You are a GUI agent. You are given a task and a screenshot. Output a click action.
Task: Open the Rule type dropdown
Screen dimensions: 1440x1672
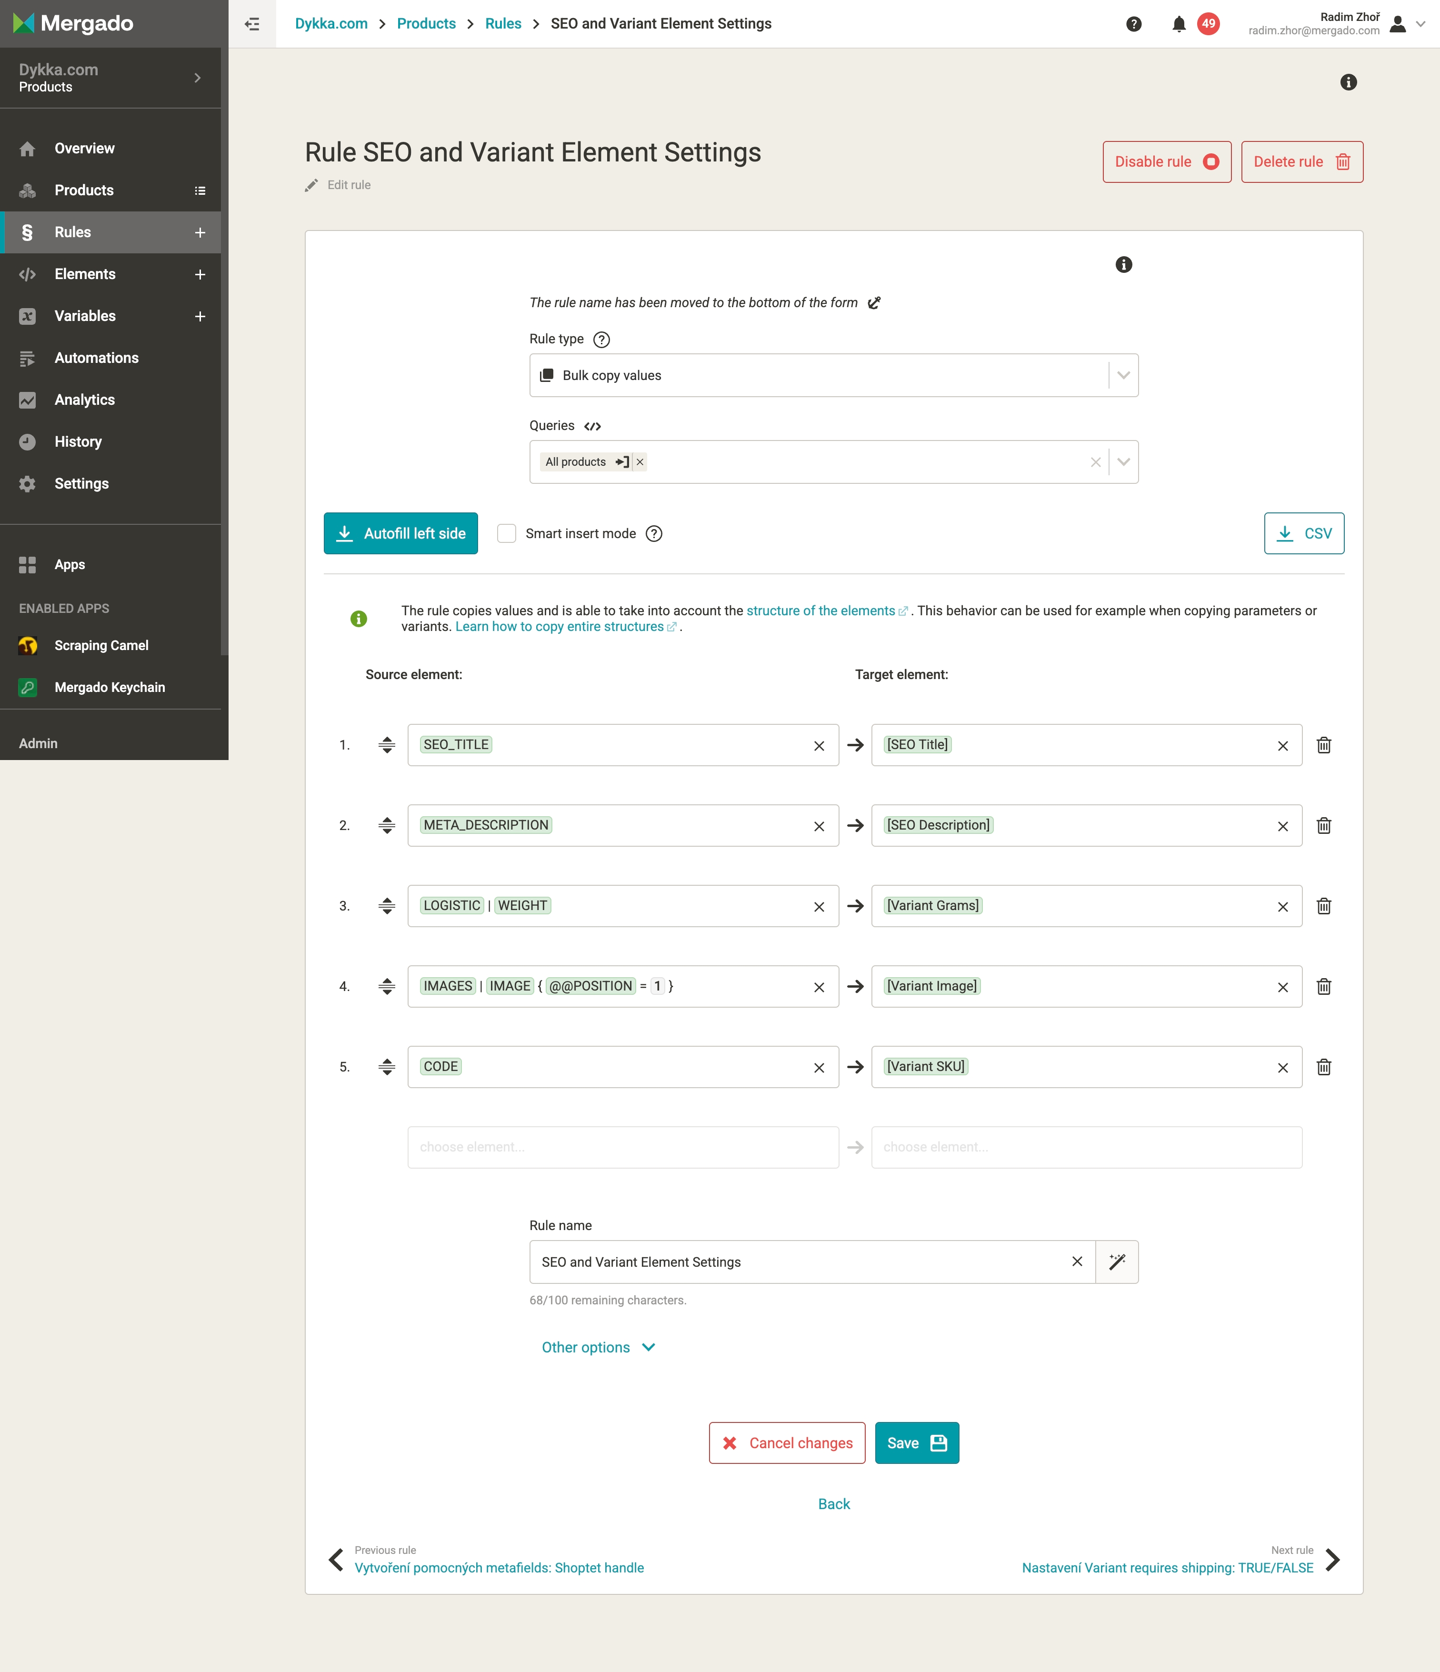click(x=1123, y=375)
